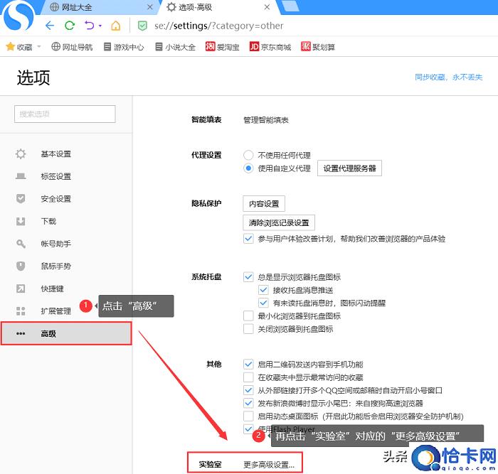Open the 爱淘宝 bookmark
The width and height of the screenshot is (498, 474).
coord(222,47)
